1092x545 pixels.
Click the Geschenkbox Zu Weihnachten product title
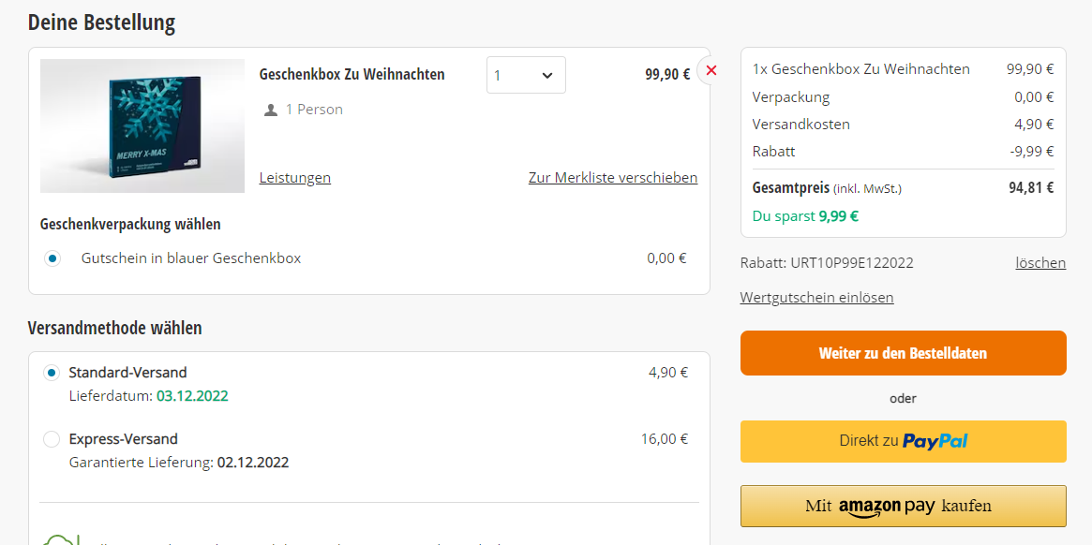[352, 75]
